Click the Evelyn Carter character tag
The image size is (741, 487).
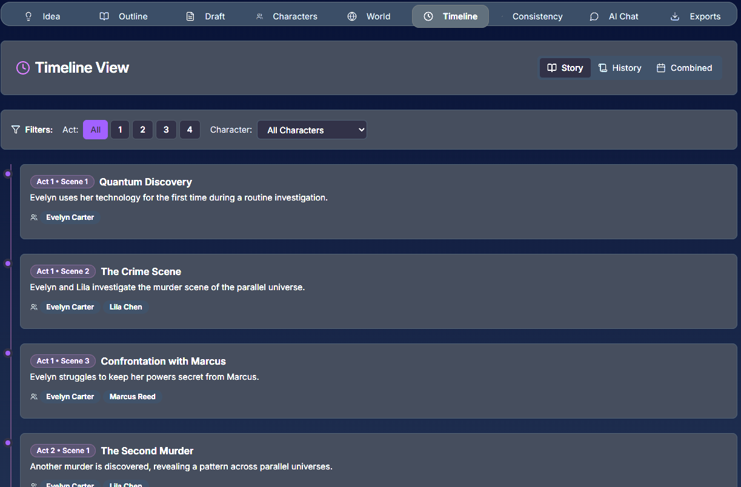[70, 217]
